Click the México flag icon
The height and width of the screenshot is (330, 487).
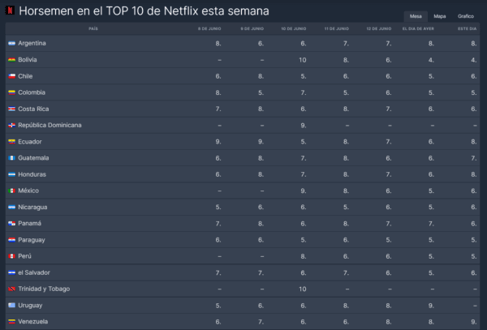coord(11,191)
